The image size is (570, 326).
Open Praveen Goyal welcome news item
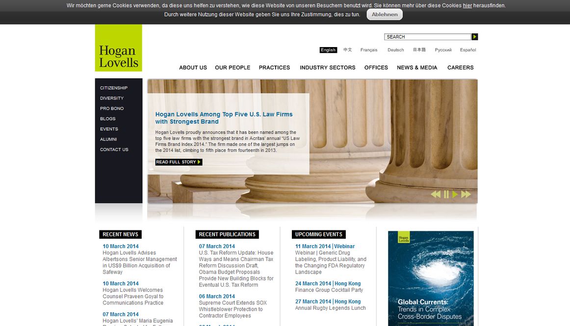coord(133,297)
